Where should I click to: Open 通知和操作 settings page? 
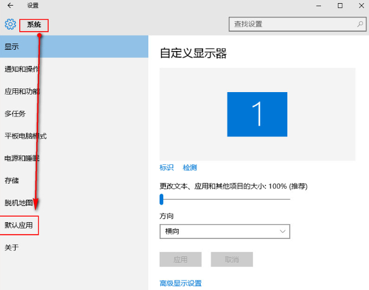click(x=74, y=69)
